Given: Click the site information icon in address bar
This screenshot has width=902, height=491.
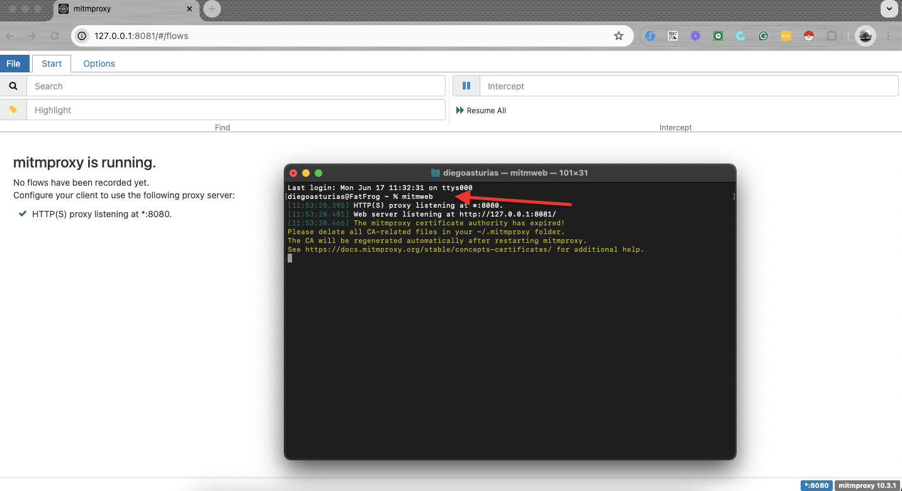Looking at the screenshot, I should [81, 36].
